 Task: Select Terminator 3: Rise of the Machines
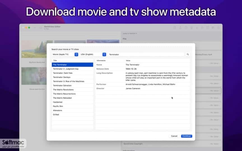(x=72, y=81)
